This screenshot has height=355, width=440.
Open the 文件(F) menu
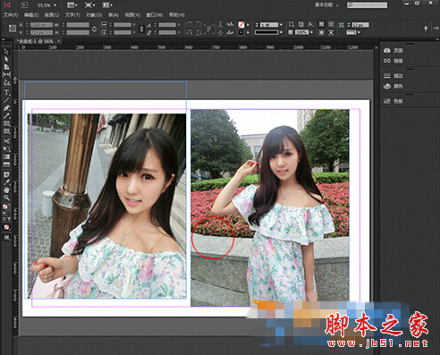tap(11, 14)
